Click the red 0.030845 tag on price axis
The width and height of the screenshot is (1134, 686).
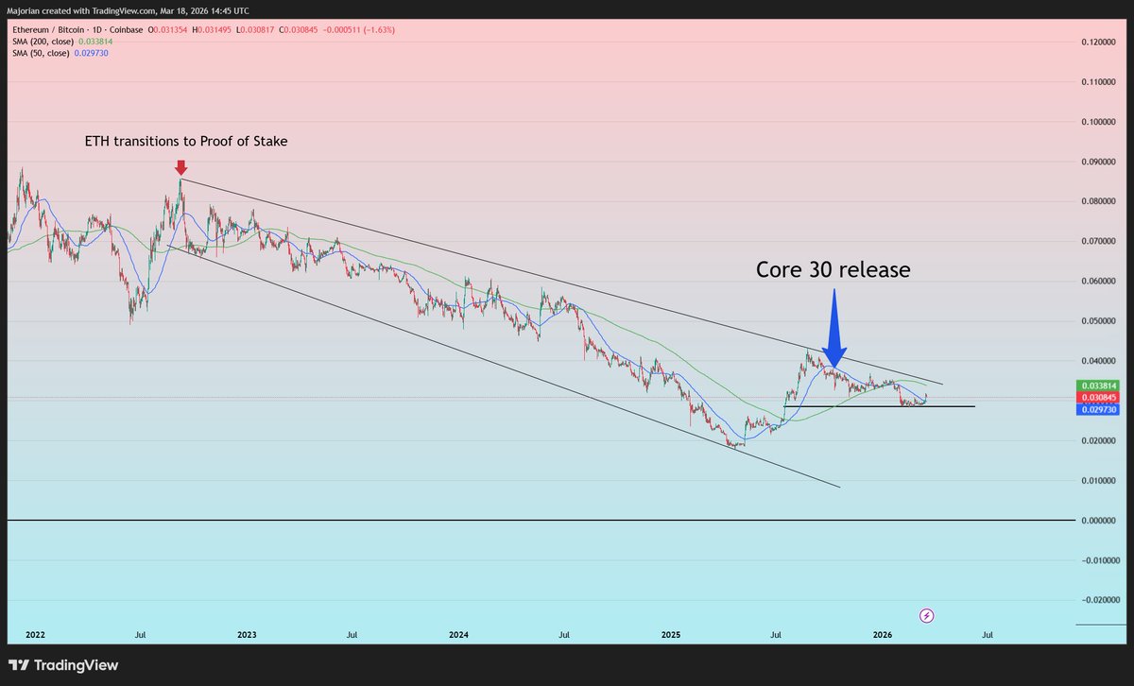pyautogui.click(x=1100, y=398)
